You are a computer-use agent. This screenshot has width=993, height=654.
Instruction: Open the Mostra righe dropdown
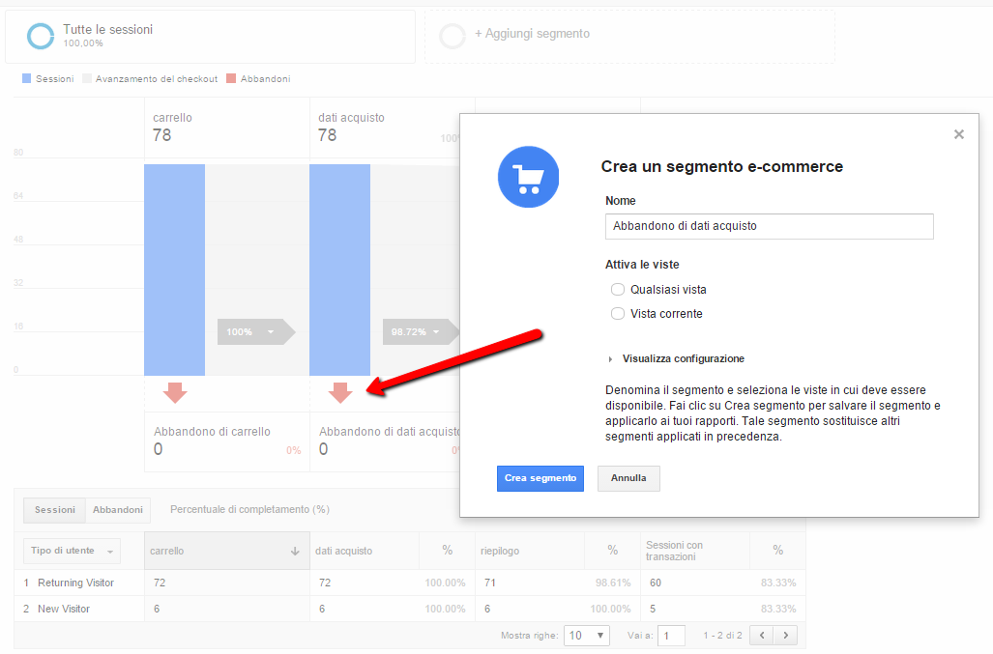[x=588, y=635]
